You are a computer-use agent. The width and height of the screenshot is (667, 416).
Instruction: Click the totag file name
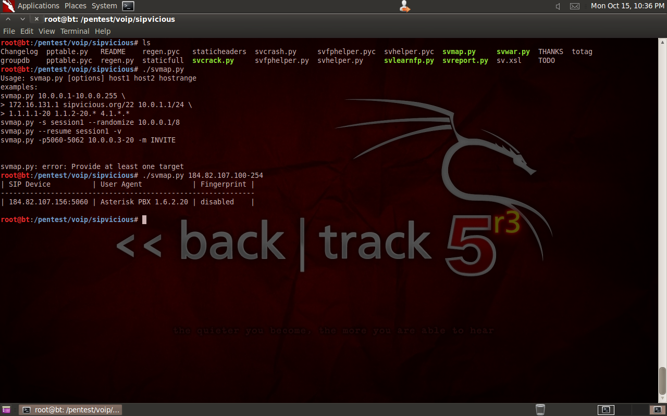click(x=582, y=51)
